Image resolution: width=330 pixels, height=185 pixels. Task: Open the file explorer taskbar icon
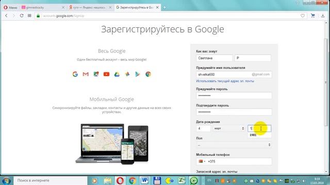[108, 180]
